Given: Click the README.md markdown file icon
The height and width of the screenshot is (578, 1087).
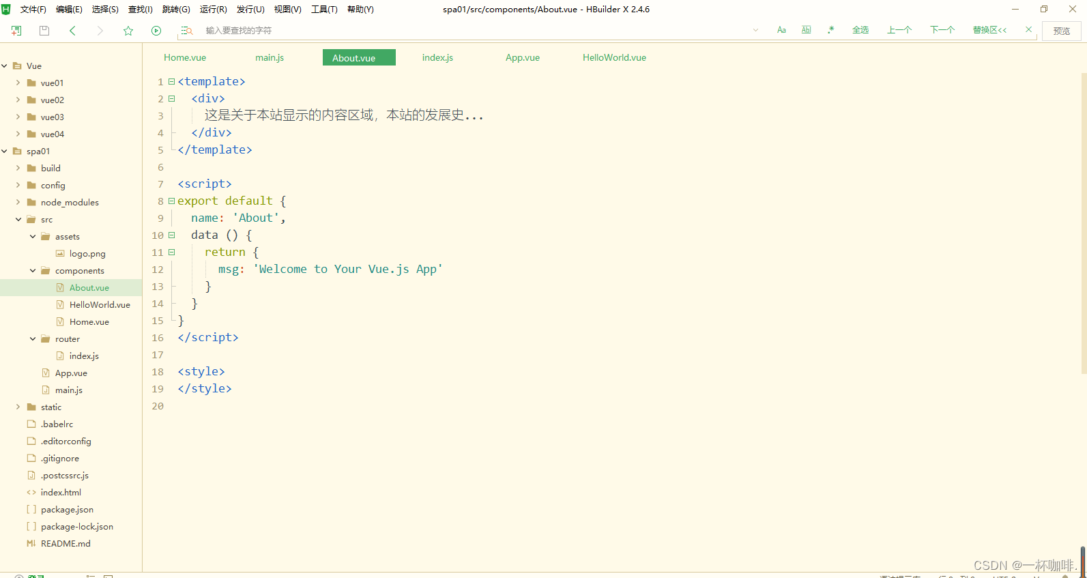Looking at the screenshot, I should point(31,543).
